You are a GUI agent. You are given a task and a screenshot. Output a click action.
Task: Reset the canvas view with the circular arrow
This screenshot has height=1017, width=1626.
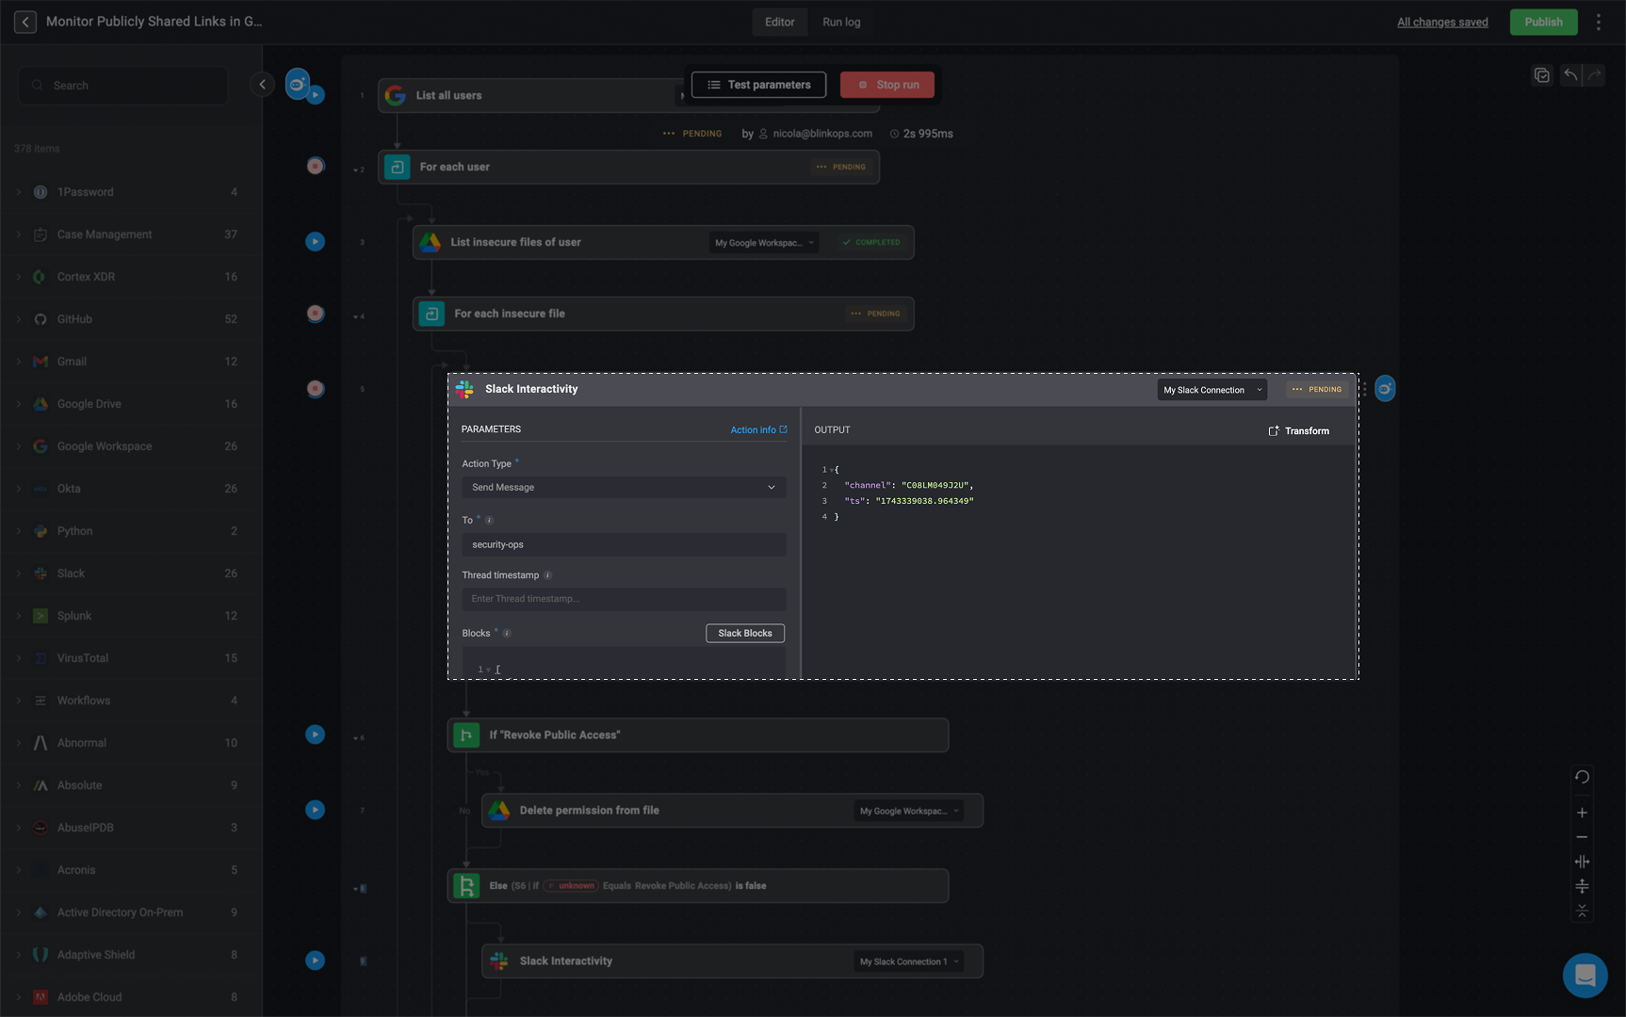[x=1582, y=777]
